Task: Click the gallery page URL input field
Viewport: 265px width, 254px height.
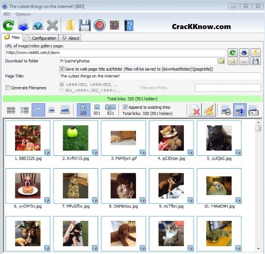Action: [115, 53]
